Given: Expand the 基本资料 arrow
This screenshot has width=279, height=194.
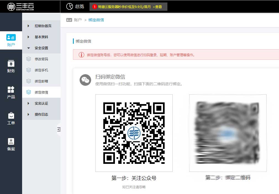Looking at the screenshot, I should click(x=28, y=37).
